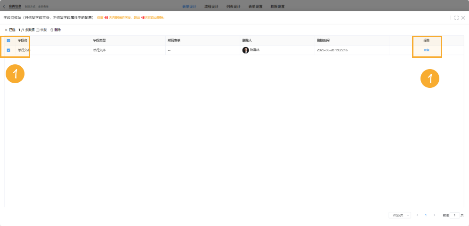Image resolution: width=469 pixels, height=226 pixels.
Task: Toggle fullscreen for the recycle bin panel
Action: (456, 18)
